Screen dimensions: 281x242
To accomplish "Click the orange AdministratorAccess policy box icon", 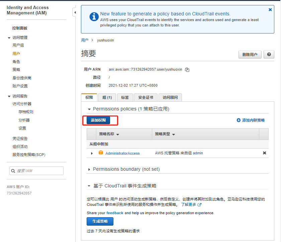I will (101, 153).
